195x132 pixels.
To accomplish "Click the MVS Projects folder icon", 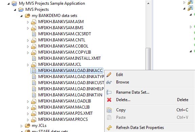I will (x=21, y=10).
